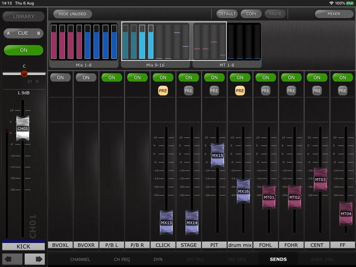
Task: Turn off the CLICK send
Action: tap(163, 78)
